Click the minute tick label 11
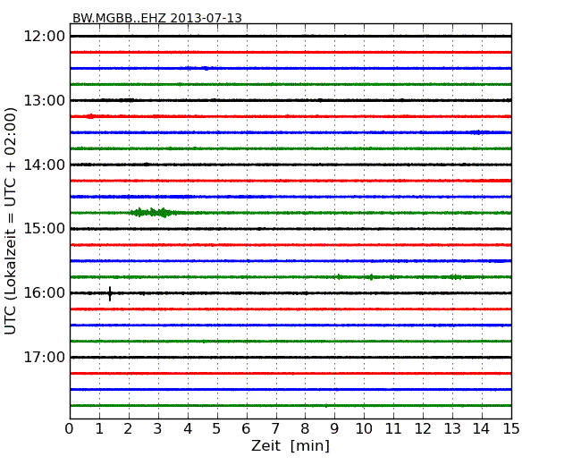581x465 pixels. pyautogui.click(x=393, y=428)
